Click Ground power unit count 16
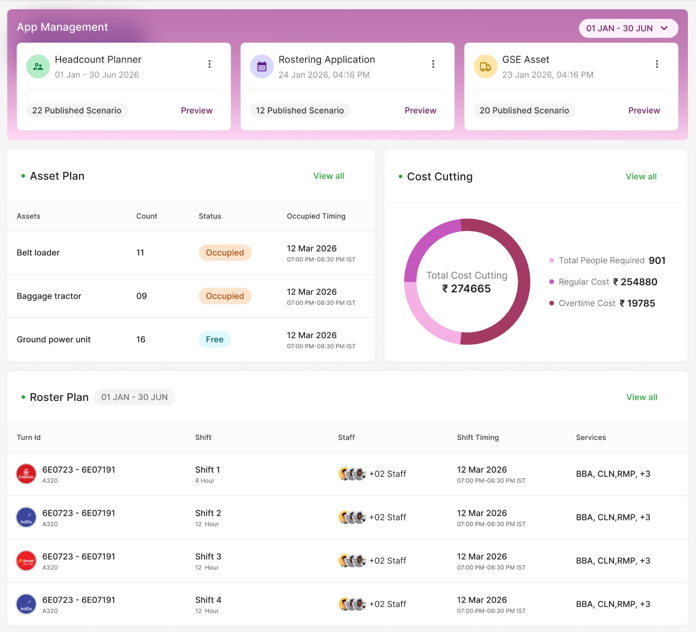 [x=141, y=340]
